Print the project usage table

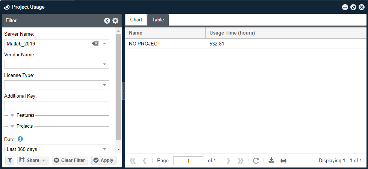click(x=283, y=161)
